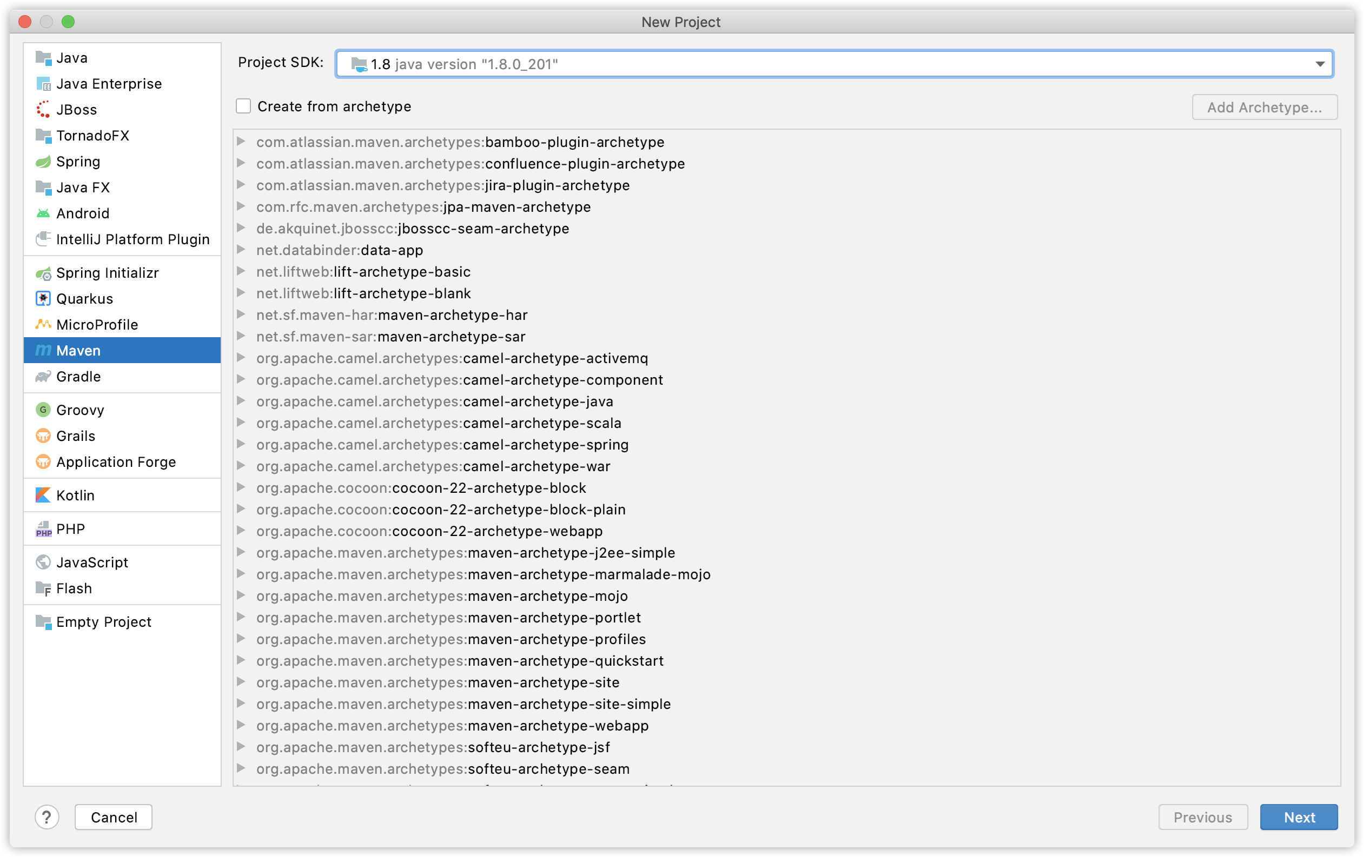The image size is (1364, 857).
Task: Expand the jpa-maven-archetype entry
Action: (x=241, y=206)
